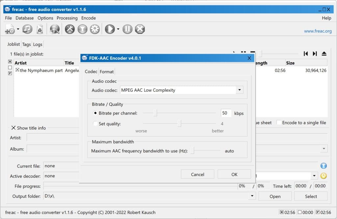Click the 02:56 track length value
337x219 pixels.
tap(280, 70)
